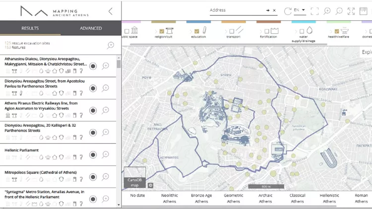The width and height of the screenshot is (372, 209).
Task: Toggle the Mitropoleos Square radio button
Action: (x=93, y=177)
